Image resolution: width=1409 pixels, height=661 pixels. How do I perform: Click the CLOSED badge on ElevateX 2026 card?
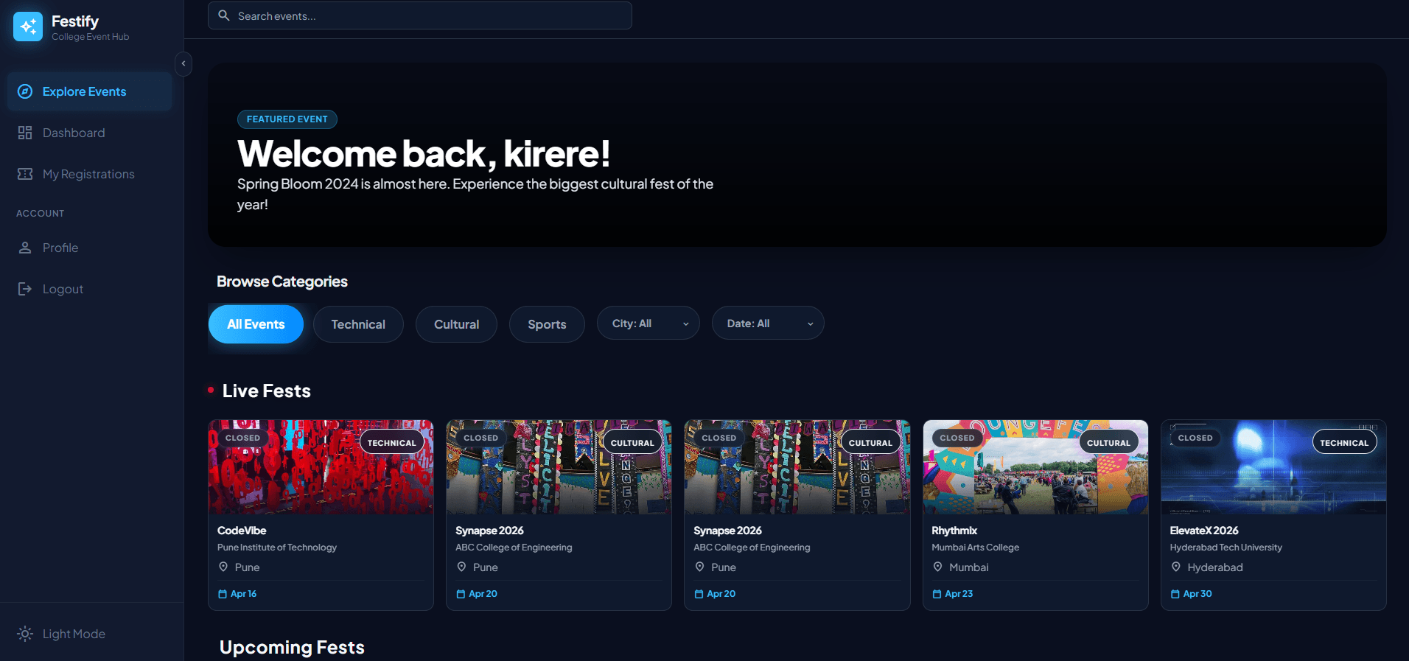pyautogui.click(x=1195, y=438)
